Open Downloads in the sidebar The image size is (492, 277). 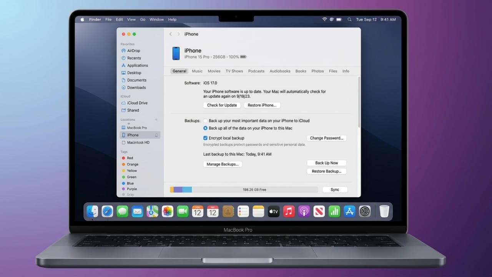click(133, 87)
